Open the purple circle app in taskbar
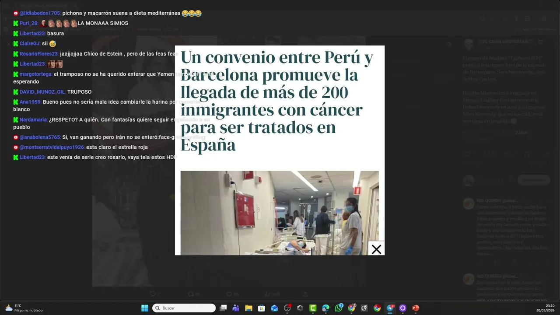The height and width of the screenshot is (315, 560). (403, 308)
